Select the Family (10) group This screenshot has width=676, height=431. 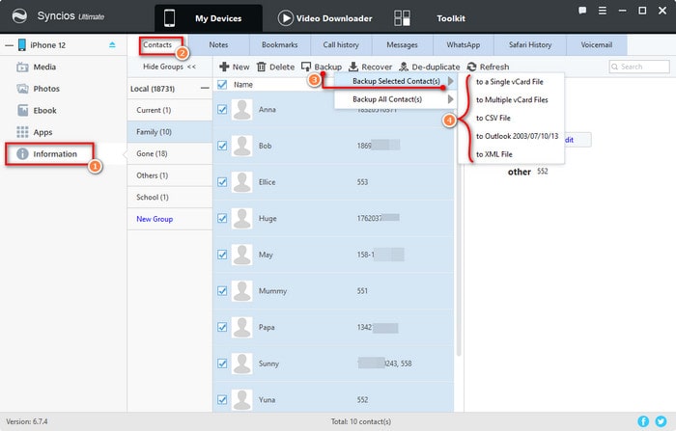[x=170, y=132]
